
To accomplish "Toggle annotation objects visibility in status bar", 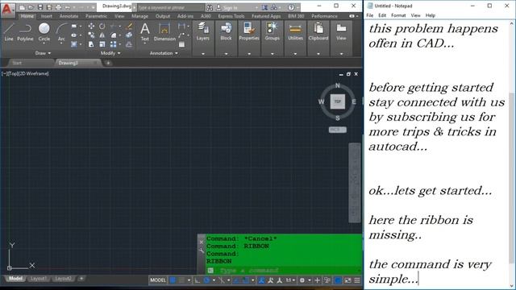I will click(261, 280).
